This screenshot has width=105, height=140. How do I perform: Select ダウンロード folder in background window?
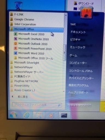pos(84,3)
